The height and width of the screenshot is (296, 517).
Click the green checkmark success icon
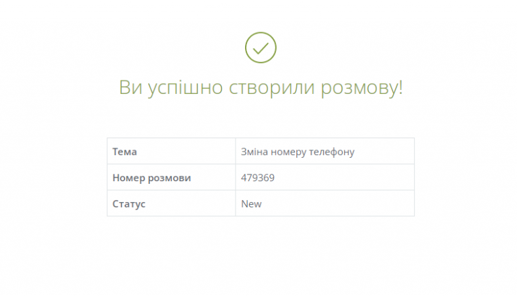point(261,48)
